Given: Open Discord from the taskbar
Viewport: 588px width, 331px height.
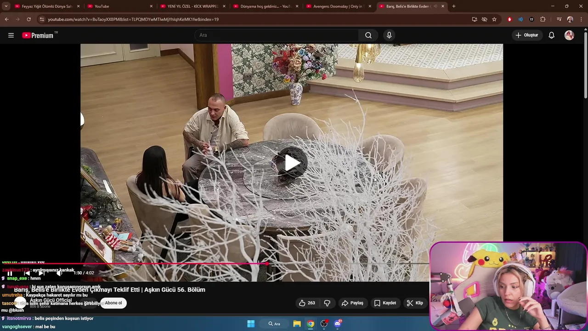Looking at the screenshot, I should (338, 324).
